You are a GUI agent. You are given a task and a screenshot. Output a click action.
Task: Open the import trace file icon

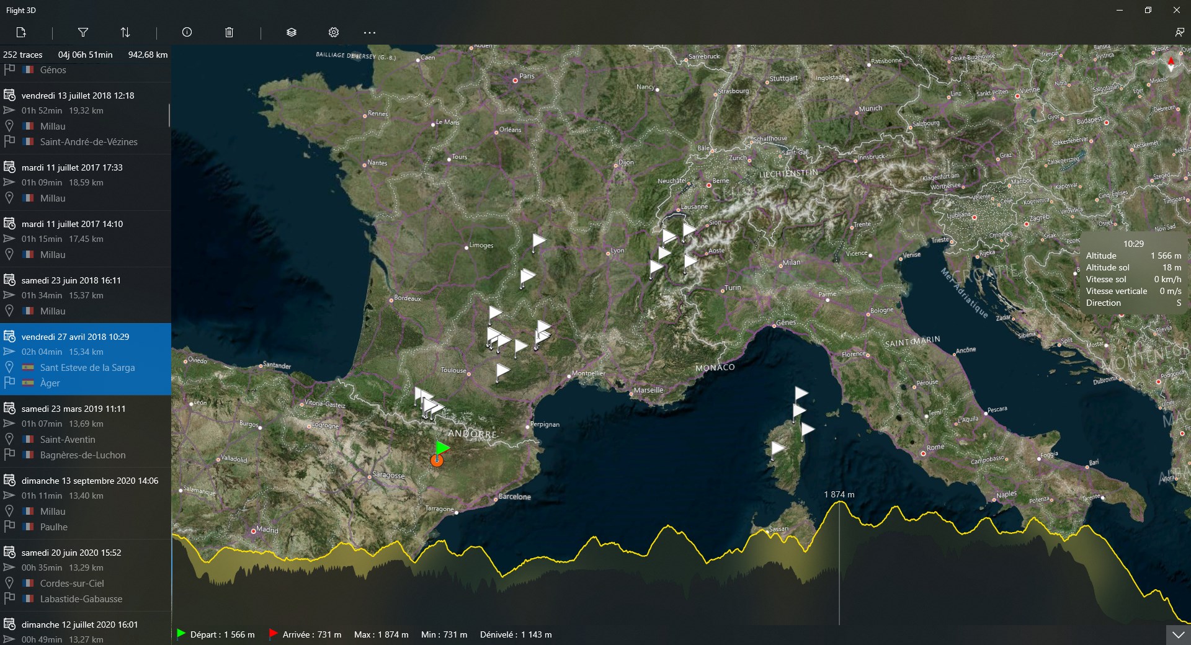coord(21,32)
